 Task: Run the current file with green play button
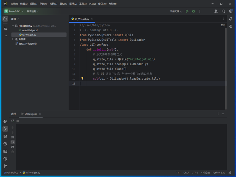tap(187, 11)
